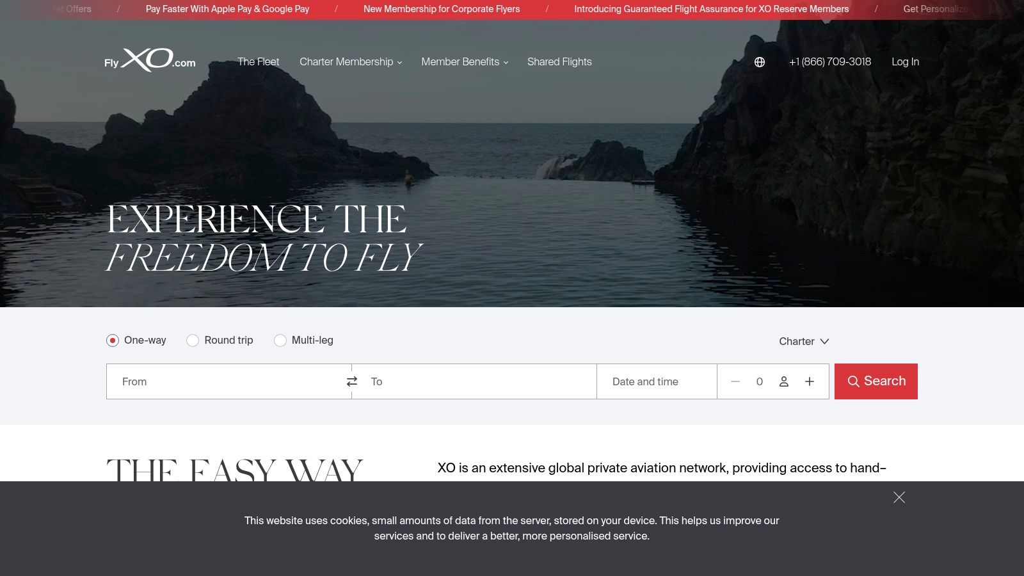Image resolution: width=1024 pixels, height=576 pixels.
Task: Expand the Member Benefits menu
Action: (465, 62)
